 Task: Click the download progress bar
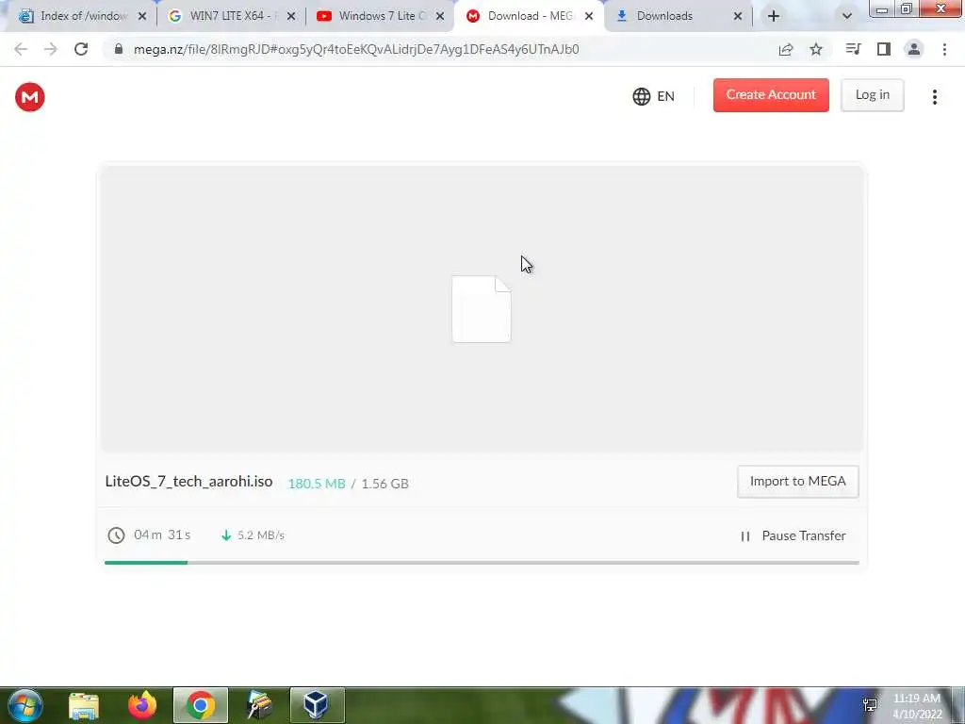482,562
